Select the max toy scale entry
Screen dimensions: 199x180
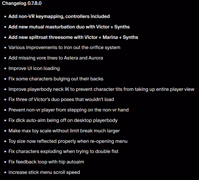[64, 131]
